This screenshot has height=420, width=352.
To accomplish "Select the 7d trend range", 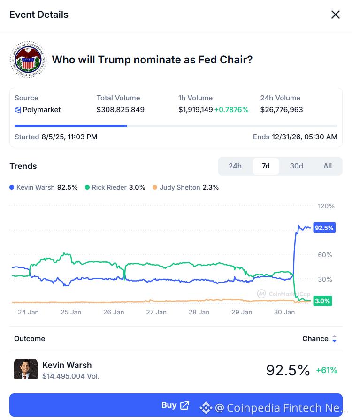I will [266, 166].
